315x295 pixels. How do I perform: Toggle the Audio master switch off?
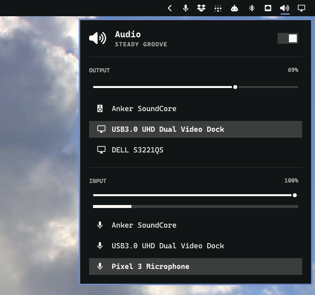pyautogui.click(x=288, y=38)
